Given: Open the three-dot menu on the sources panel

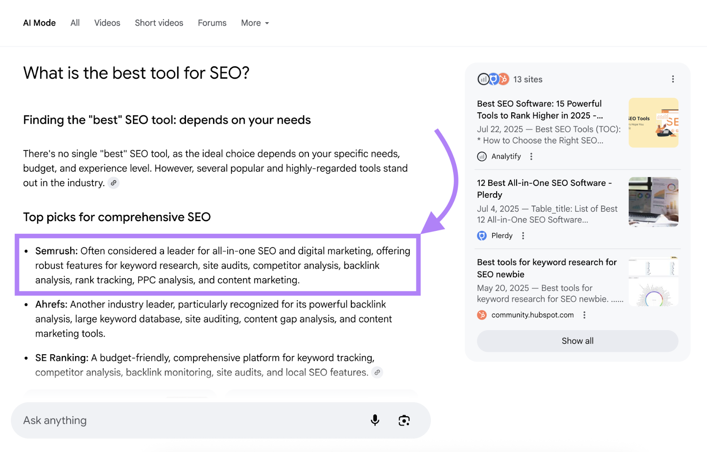Looking at the screenshot, I should point(673,79).
